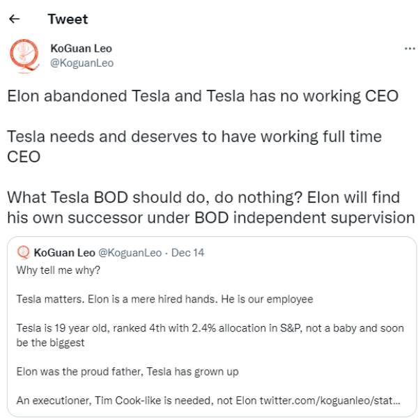Click the small avatar in the quoted tweet

22,252
